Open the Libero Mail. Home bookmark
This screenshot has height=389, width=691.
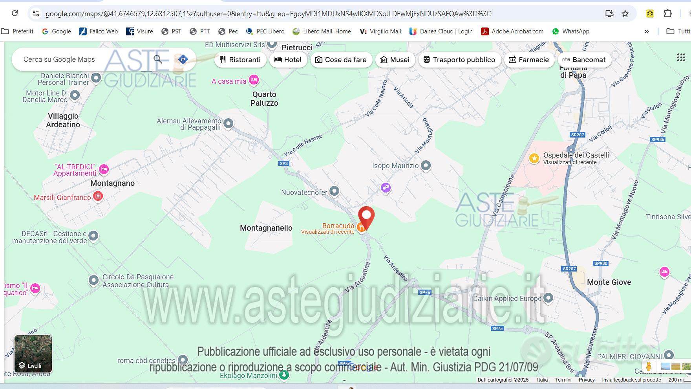click(322, 31)
